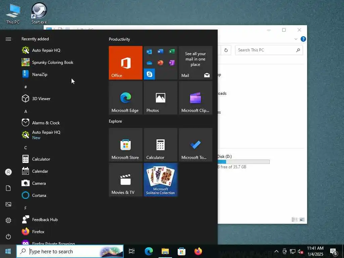Image resolution: width=344 pixels, height=258 pixels.
Task: Open the Photos tile
Action: click(x=160, y=98)
